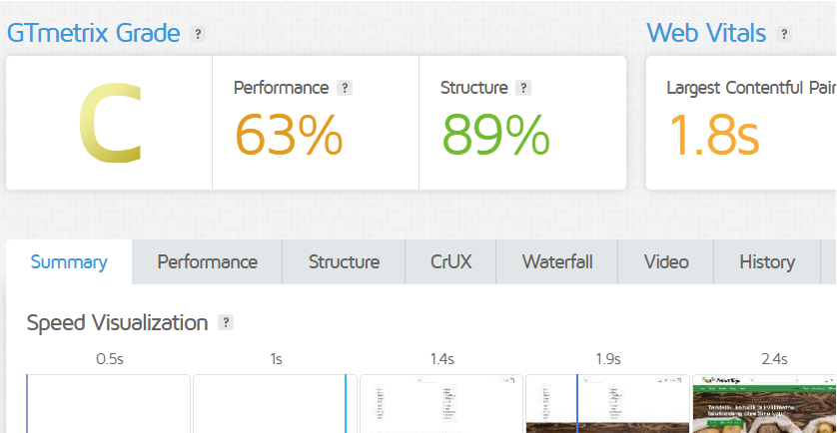The width and height of the screenshot is (837, 433).
Task: Open the Structure score help tooltip icon
Action: click(x=523, y=88)
